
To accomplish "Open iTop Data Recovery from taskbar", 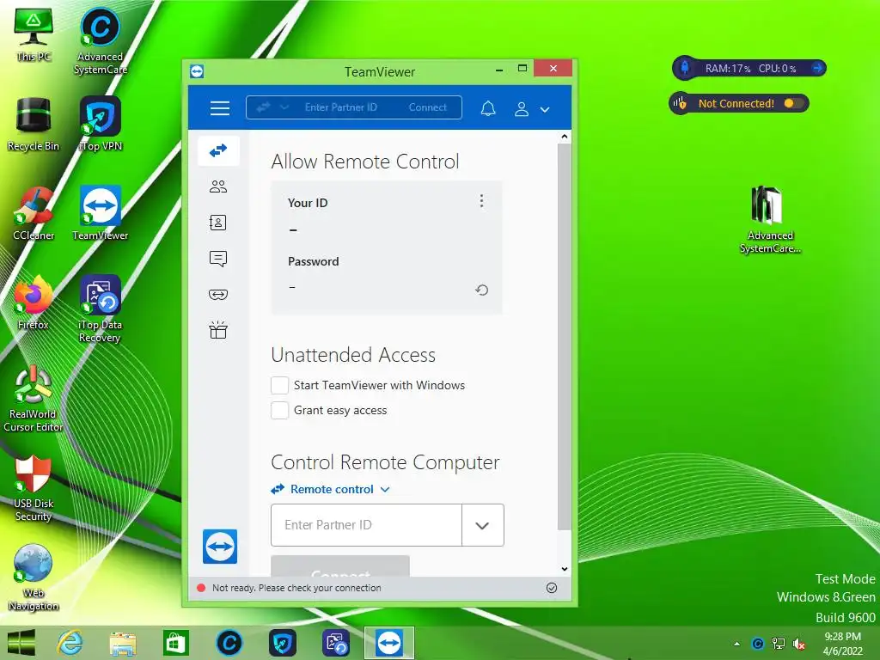I will click(336, 643).
